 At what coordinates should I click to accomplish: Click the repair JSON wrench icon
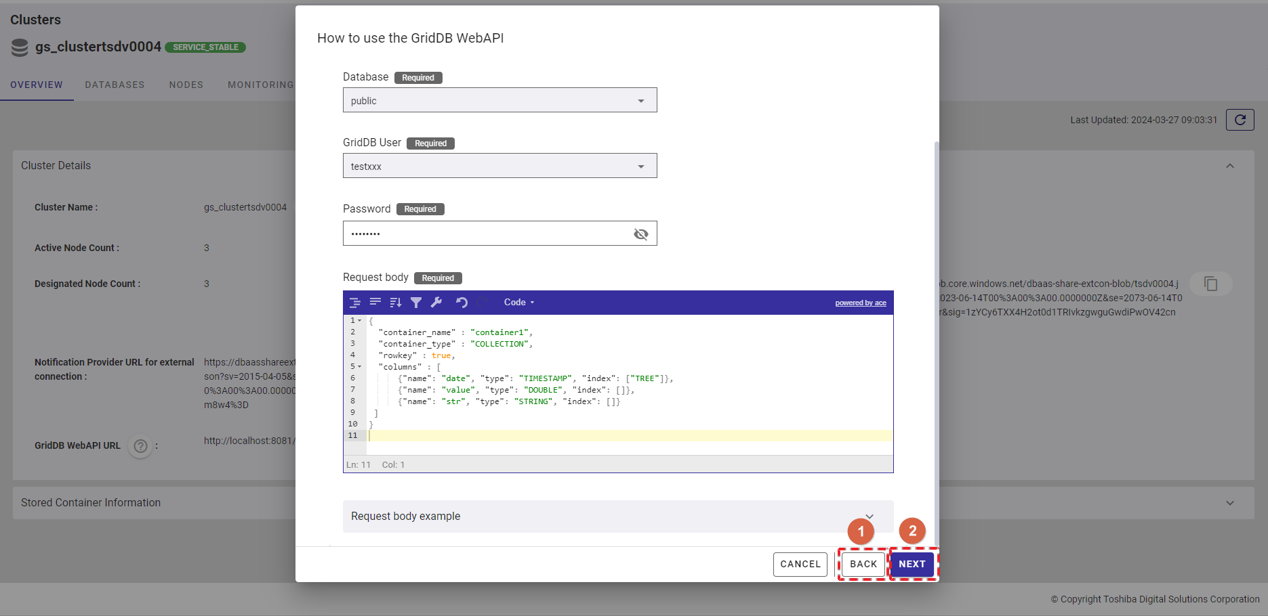[436, 303]
